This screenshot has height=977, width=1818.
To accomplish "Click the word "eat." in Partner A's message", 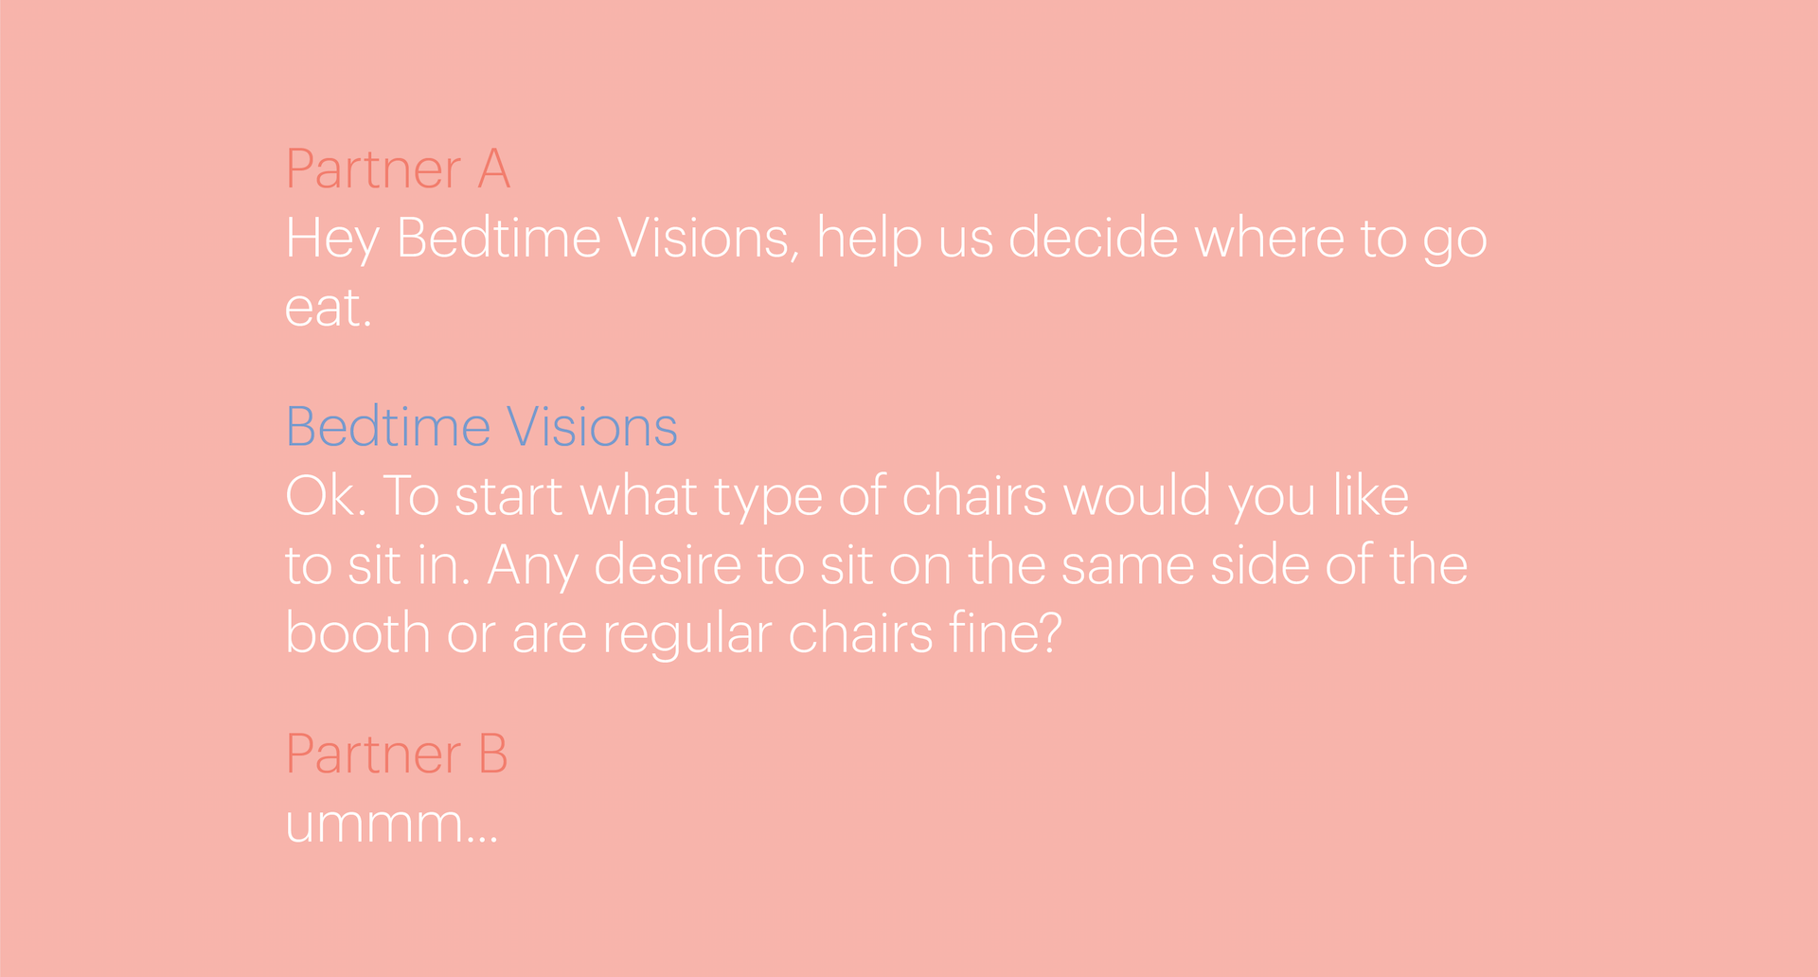I will (328, 309).
